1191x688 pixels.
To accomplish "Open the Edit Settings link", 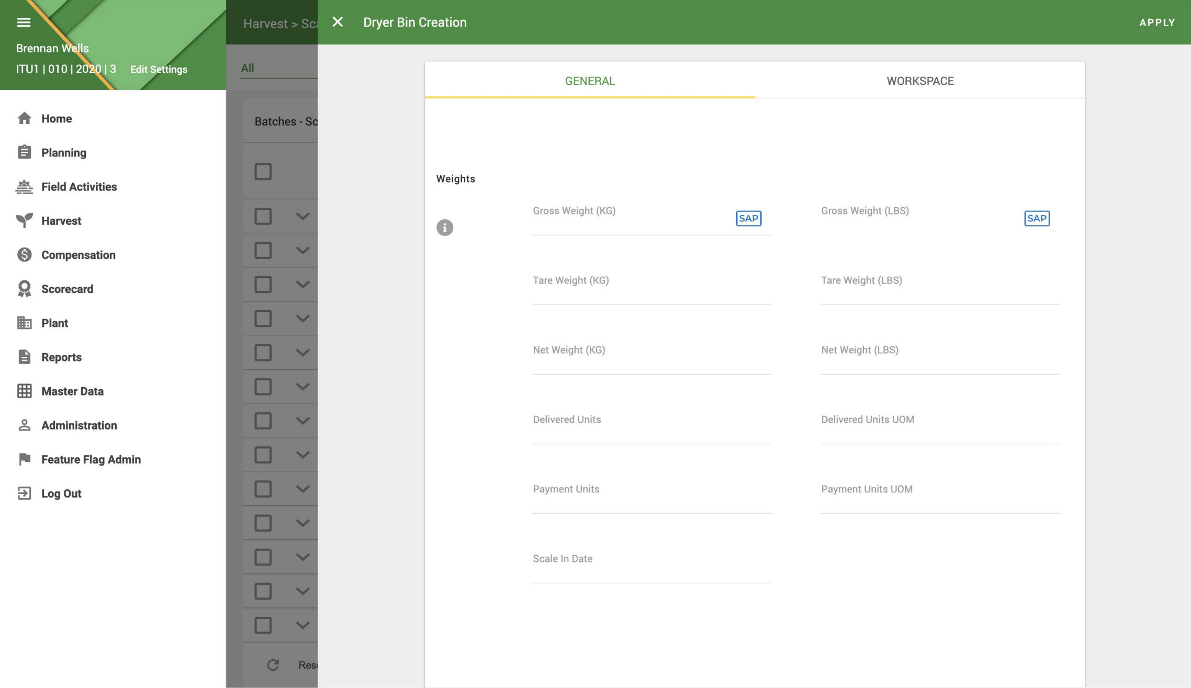I will (159, 70).
